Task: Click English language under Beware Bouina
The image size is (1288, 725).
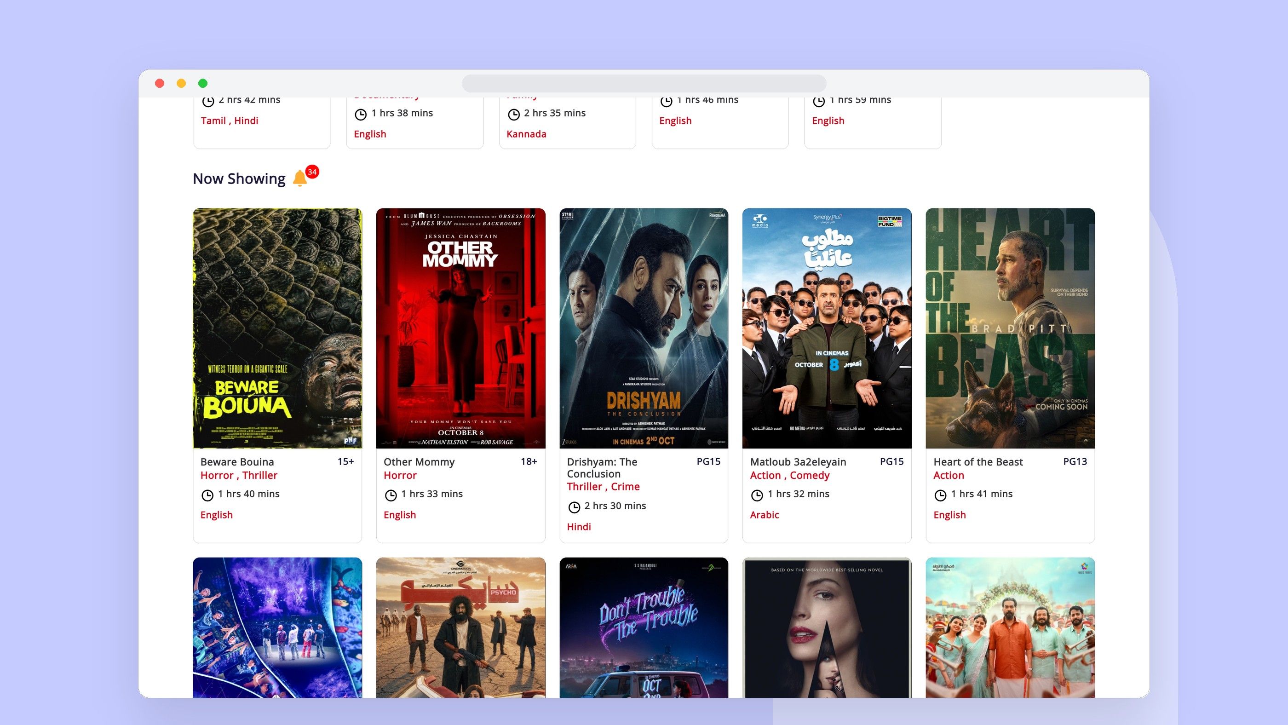Action: click(x=217, y=514)
